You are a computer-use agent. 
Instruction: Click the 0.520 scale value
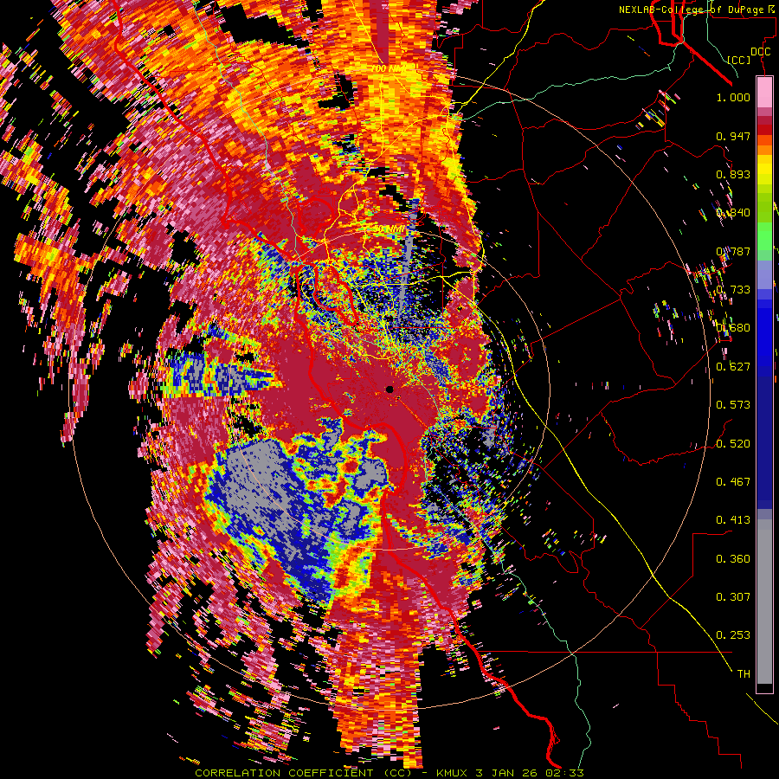click(733, 444)
